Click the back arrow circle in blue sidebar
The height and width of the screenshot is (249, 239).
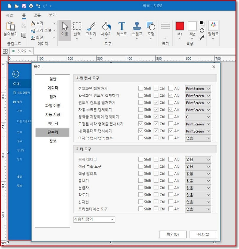[16, 74]
